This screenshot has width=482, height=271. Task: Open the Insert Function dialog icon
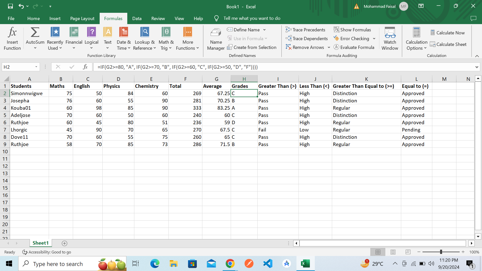[12, 33]
